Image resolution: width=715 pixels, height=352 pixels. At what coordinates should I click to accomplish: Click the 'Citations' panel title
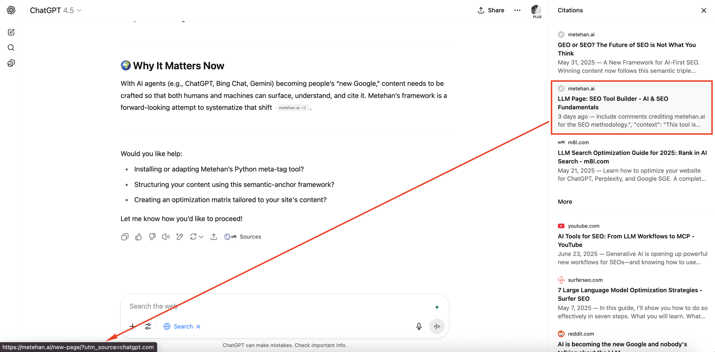(570, 10)
